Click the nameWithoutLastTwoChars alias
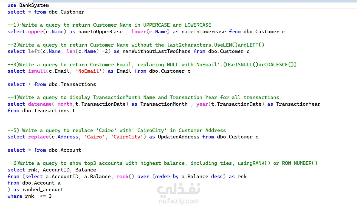This screenshot has width=357, height=205. click(x=157, y=51)
